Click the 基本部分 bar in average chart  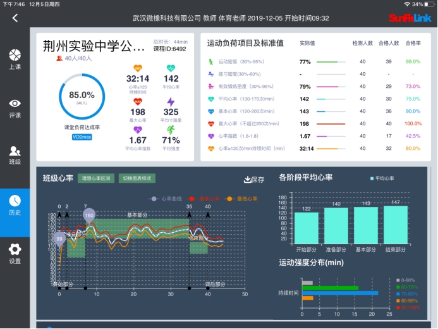366,224
